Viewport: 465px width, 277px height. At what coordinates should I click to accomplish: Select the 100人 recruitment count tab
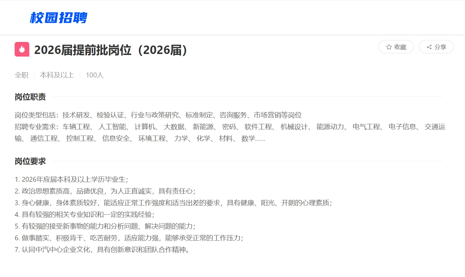(94, 75)
